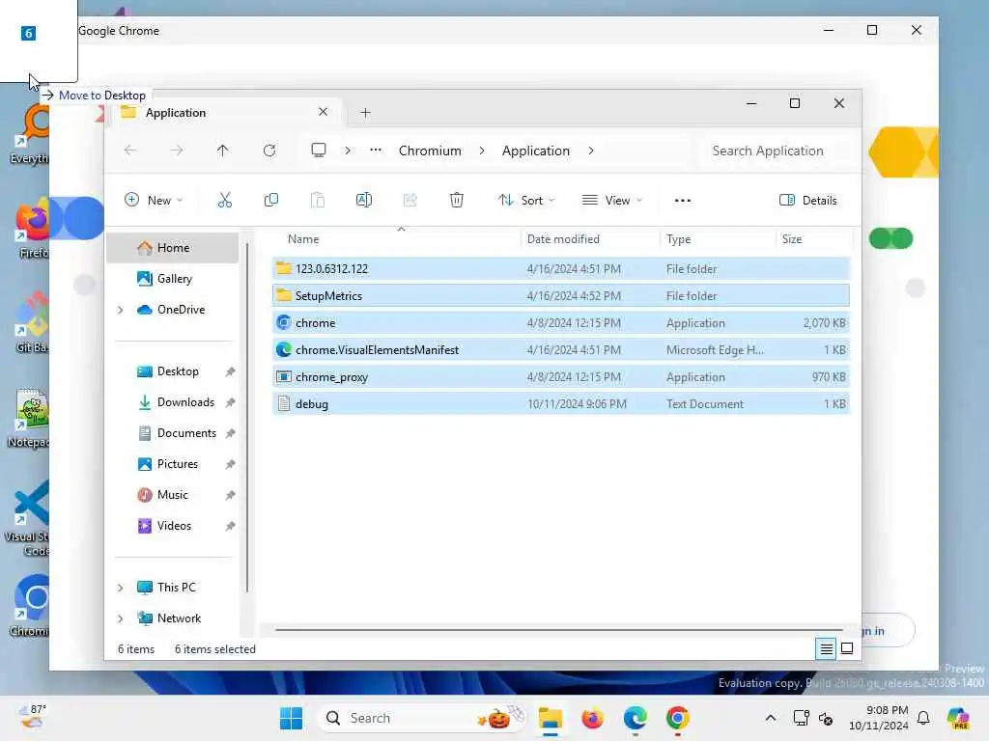Screen dimensions: 989x741
Task: Open Microsoft Edge from the taskbar
Action: [x=636, y=718]
